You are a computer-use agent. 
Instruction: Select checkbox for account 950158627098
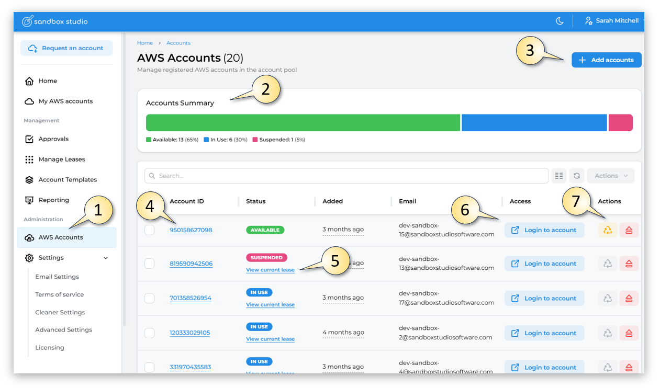[x=150, y=230]
